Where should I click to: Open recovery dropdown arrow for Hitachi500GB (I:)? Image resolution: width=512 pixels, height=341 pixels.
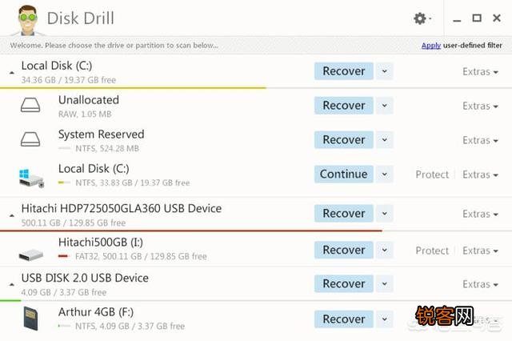click(385, 250)
